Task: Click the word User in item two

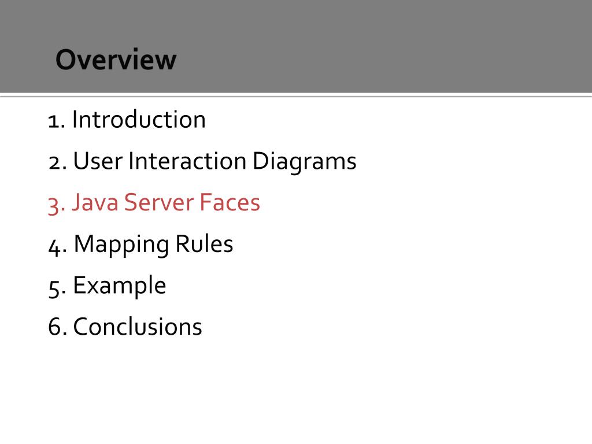Action: click(x=98, y=161)
